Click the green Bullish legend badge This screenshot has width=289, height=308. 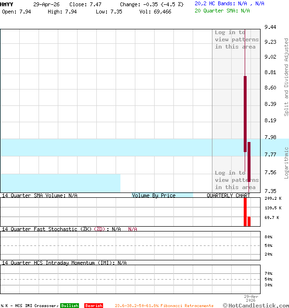pyautogui.click(x=69, y=306)
